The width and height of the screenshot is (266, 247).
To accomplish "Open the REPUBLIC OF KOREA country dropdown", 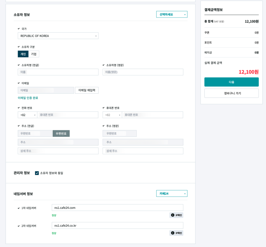I will tap(58, 36).
